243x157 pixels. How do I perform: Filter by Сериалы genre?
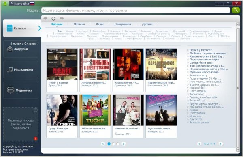pos(161,36)
